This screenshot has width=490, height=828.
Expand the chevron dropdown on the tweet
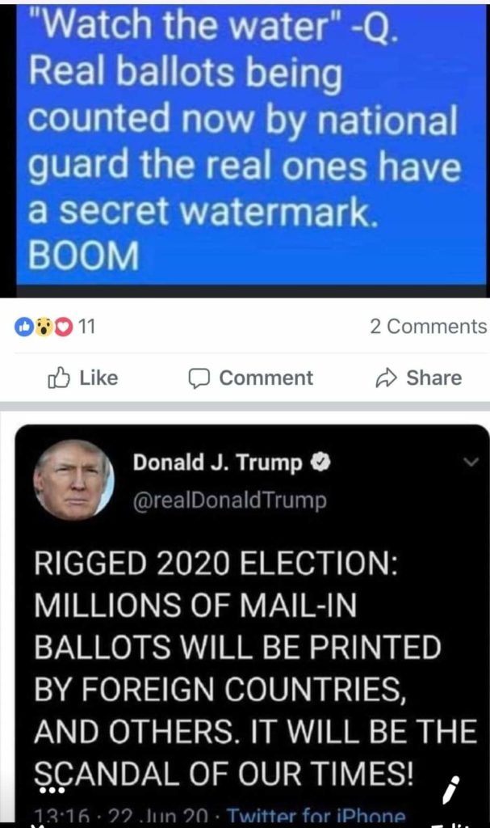[471, 462]
